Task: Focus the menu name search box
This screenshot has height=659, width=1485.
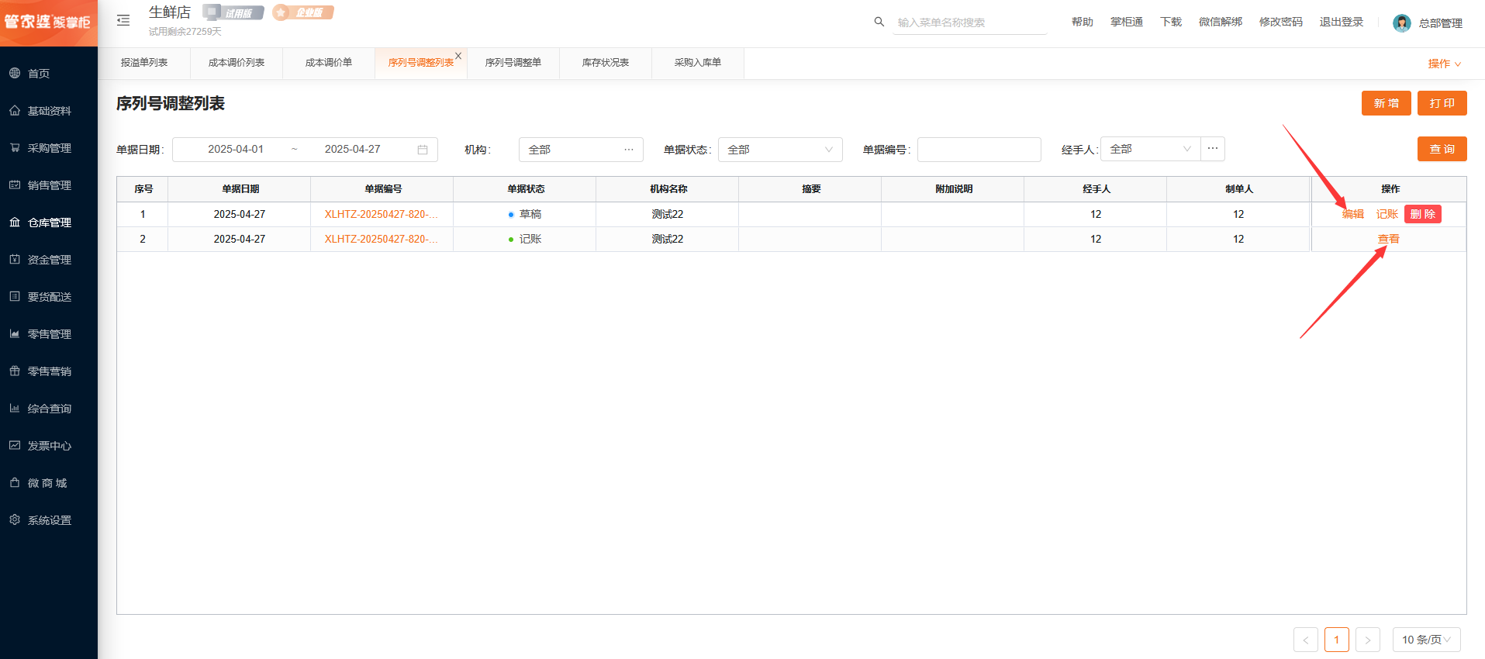Action: (970, 22)
